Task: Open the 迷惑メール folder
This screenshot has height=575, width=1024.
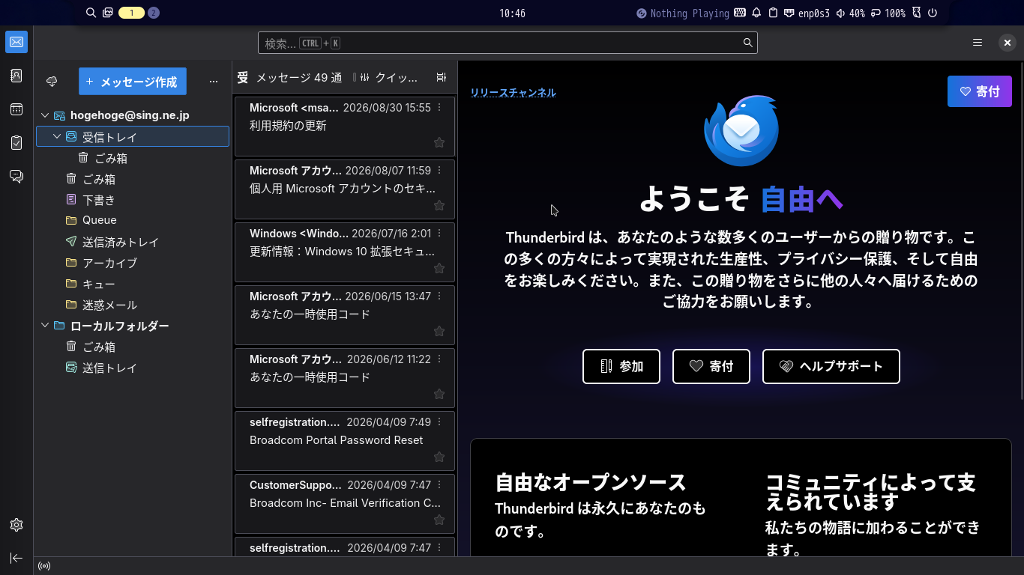Action: [133, 305]
